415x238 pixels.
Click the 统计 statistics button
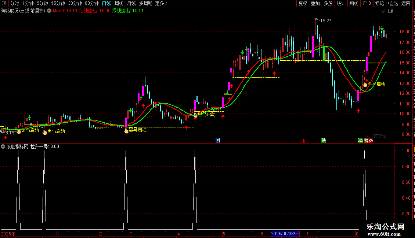(341, 3)
